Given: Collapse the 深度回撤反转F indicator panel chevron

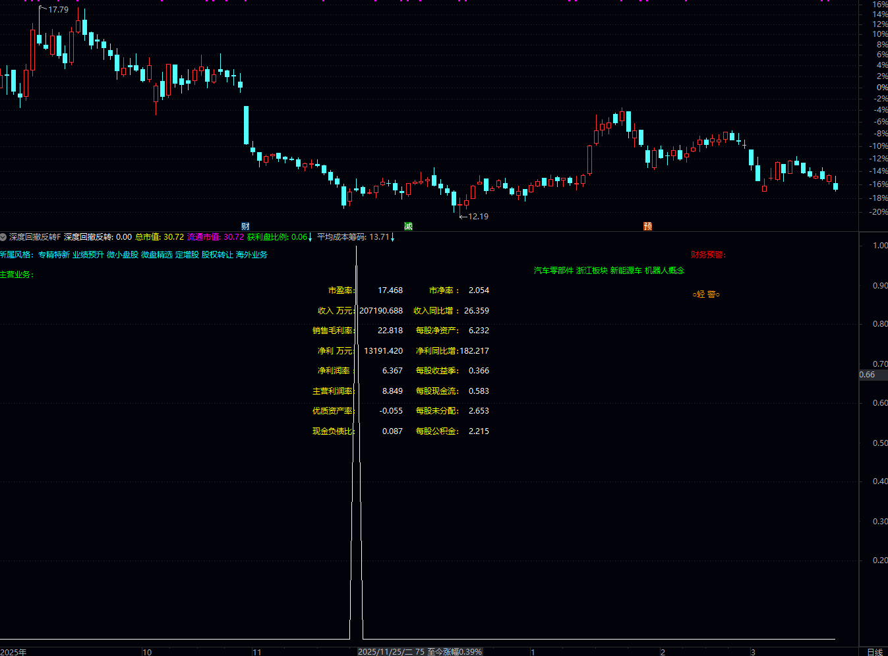Looking at the screenshot, I should pyautogui.click(x=3, y=237).
